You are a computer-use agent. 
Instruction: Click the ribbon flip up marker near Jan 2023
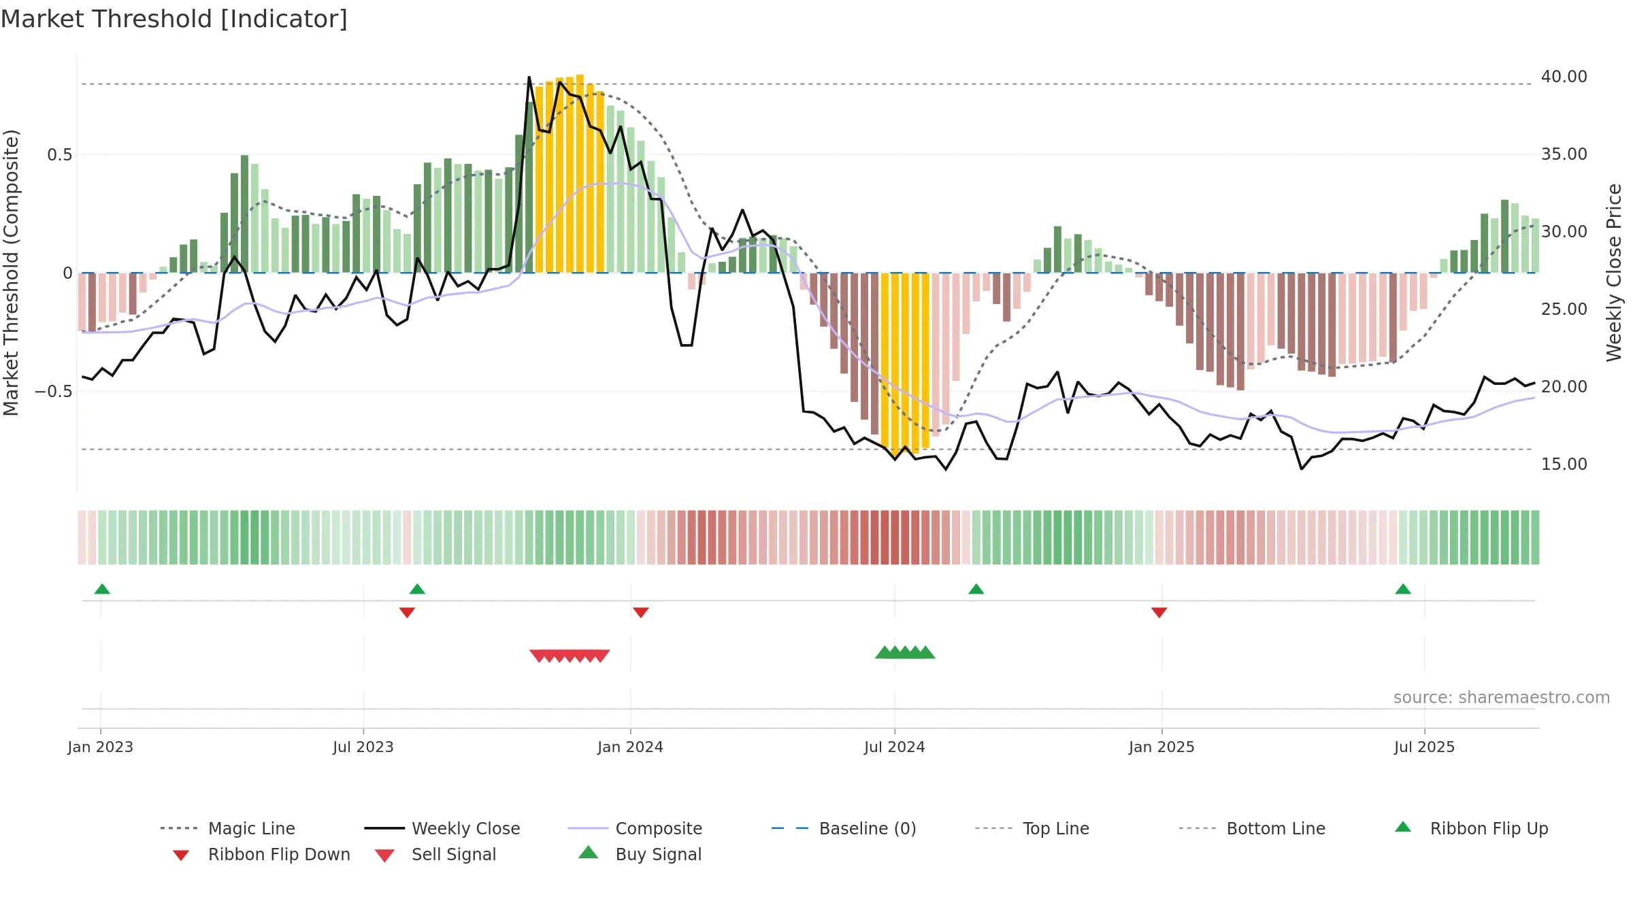click(102, 589)
